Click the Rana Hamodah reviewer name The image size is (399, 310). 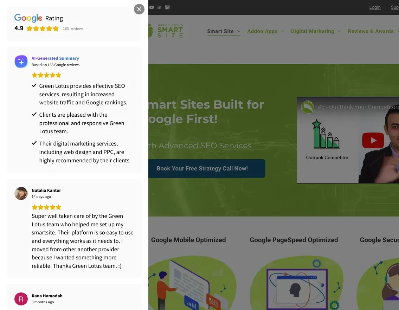click(47, 296)
